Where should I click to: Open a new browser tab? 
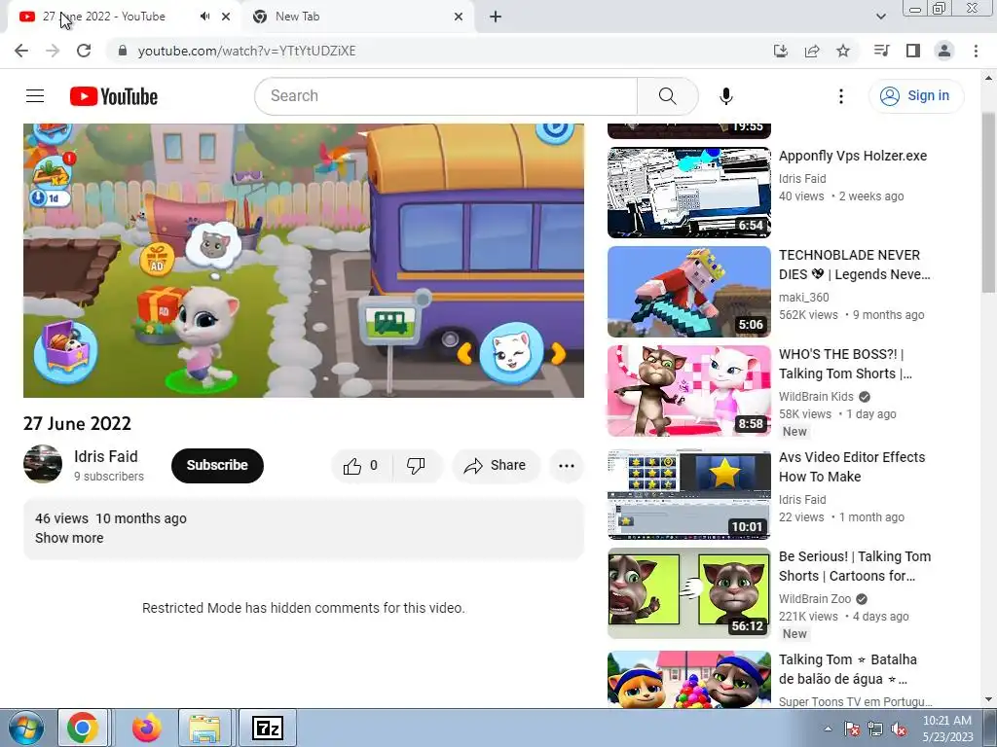[x=496, y=18]
